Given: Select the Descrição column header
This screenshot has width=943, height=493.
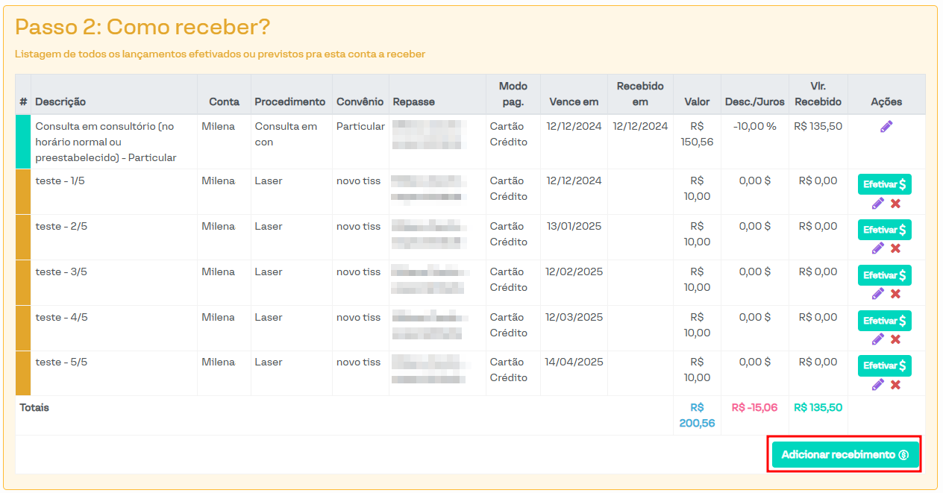Looking at the screenshot, I should point(60,101).
